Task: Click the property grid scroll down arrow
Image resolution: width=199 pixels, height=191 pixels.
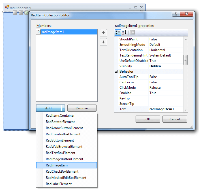Action: (x=186, y=110)
